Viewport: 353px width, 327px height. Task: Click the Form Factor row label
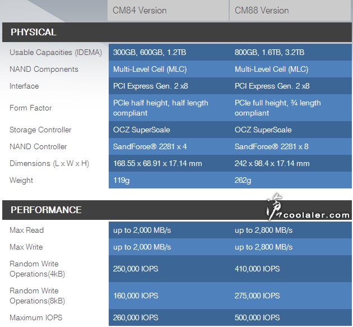[x=31, y=108]
